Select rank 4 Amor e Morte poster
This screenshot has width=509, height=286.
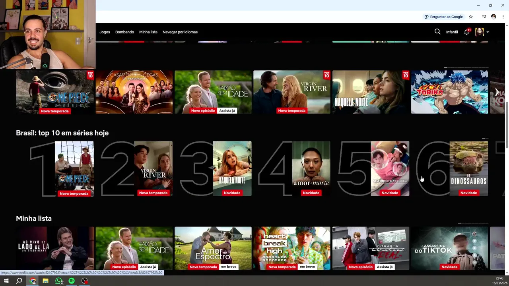pyautogui.click(x=311, y=169)
